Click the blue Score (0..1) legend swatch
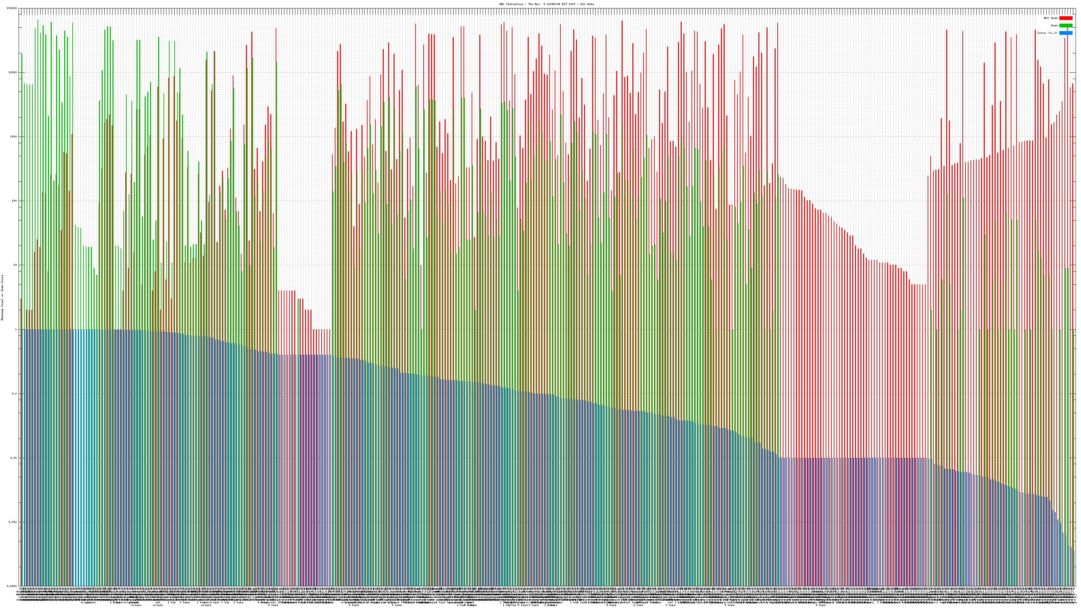Image resolution: width=1081 pixels, height=608 pixels. coord(1065,33)
